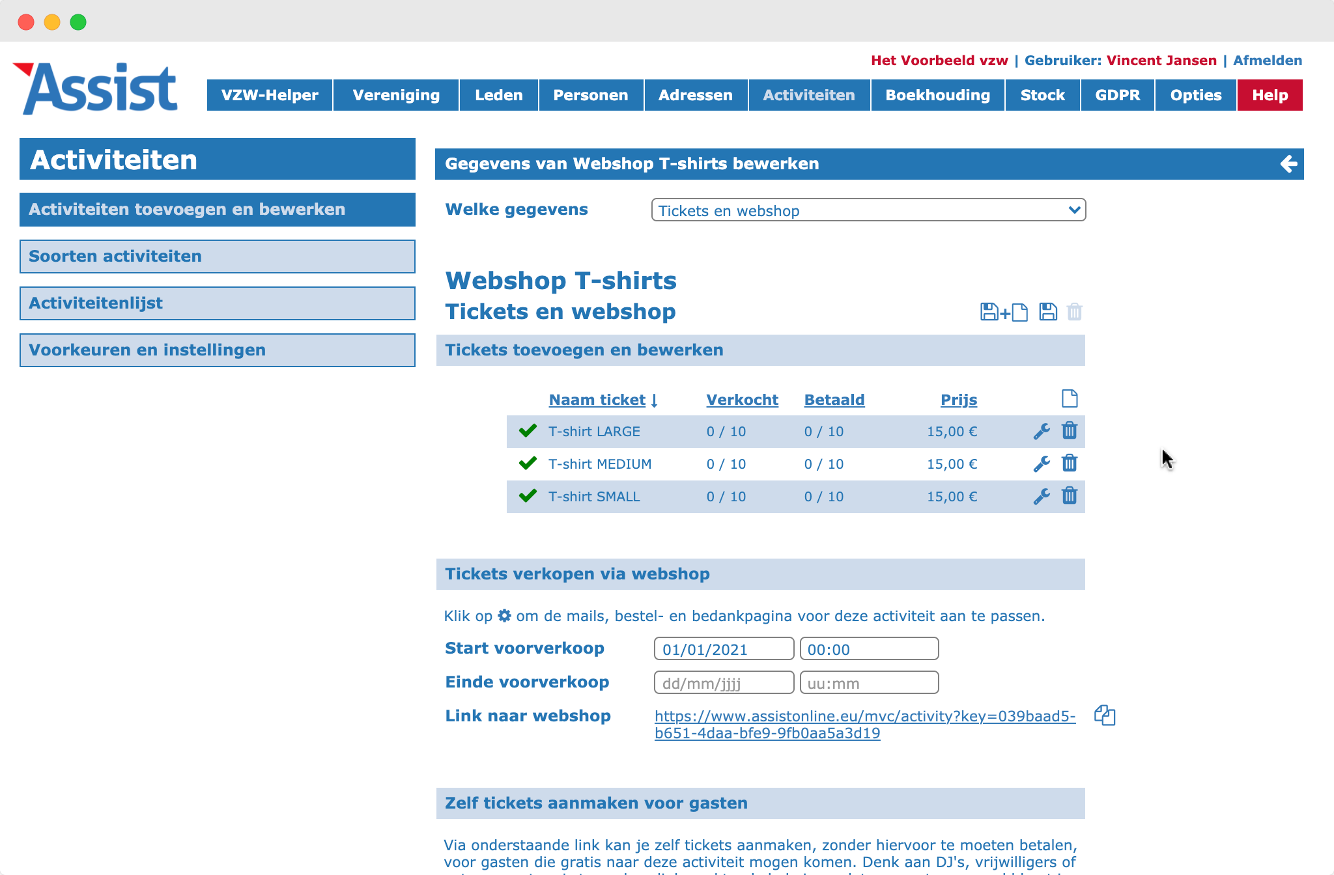
Task: Click the Start voorverkoop date field
Action: pyautogui.click(x=724, y=649)
